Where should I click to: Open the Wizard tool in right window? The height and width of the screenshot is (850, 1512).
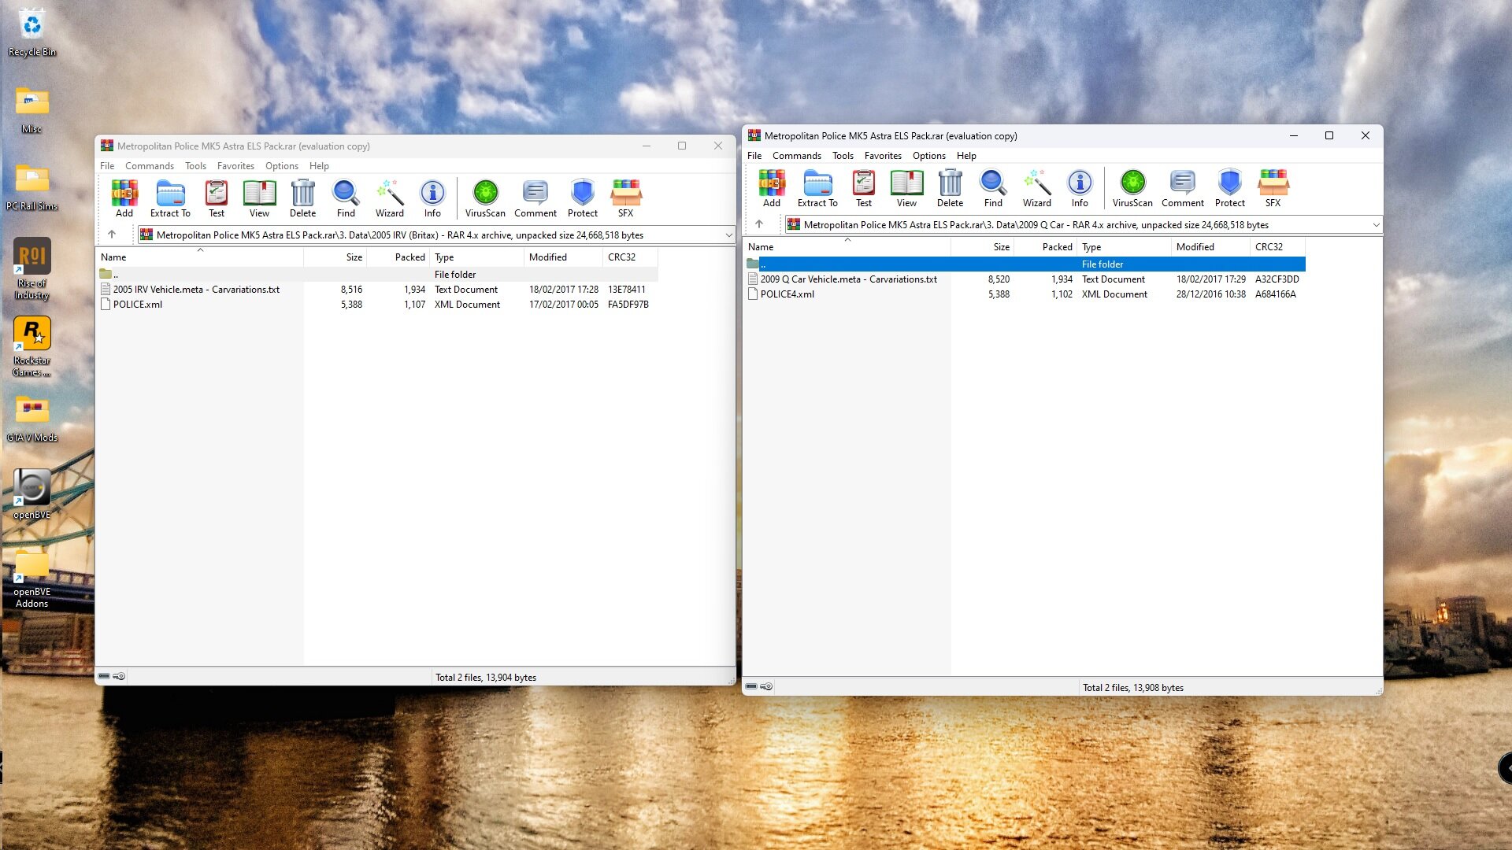pyautogui.click(x=1036, y=187)
